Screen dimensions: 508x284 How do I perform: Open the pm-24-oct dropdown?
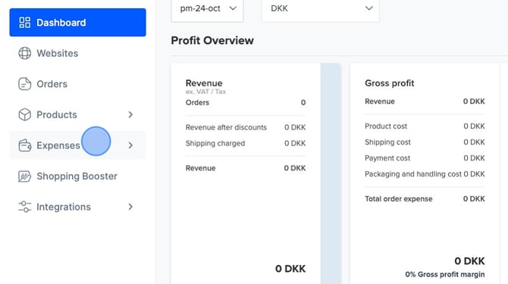click(207, 9)
